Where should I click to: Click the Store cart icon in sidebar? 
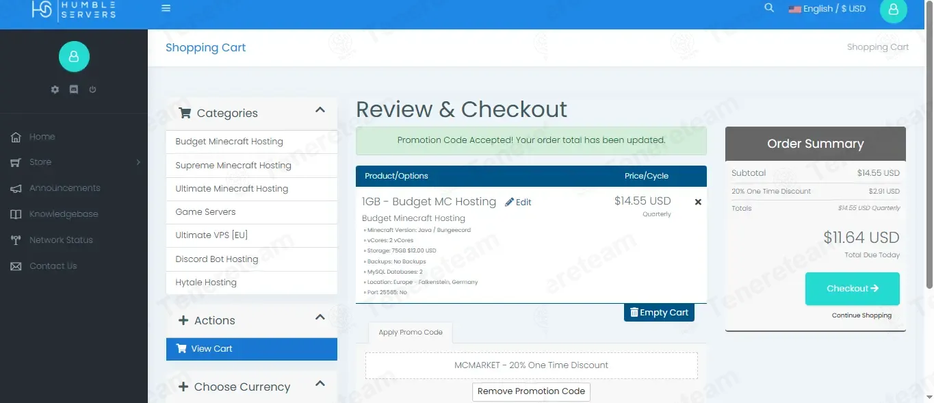[x=16, y=162]
